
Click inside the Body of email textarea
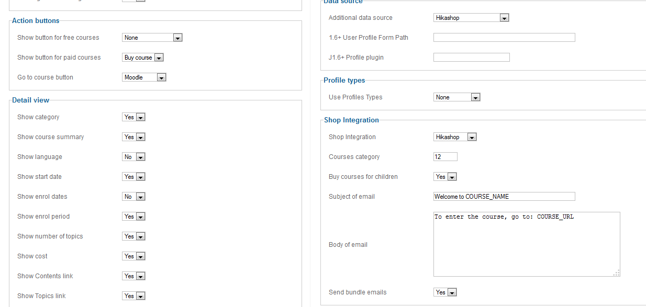coord(526,244)
